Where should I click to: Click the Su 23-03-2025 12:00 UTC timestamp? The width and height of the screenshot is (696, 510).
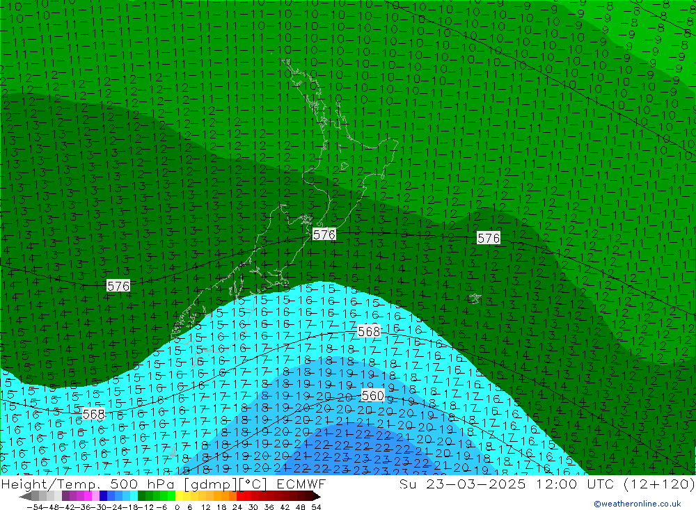[x=546, y=484]
